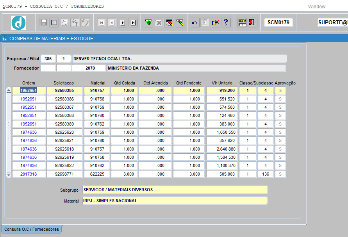348x237 pixels.
Task: Click Solicitacao 92580387
Action: [x=64, y=107]
